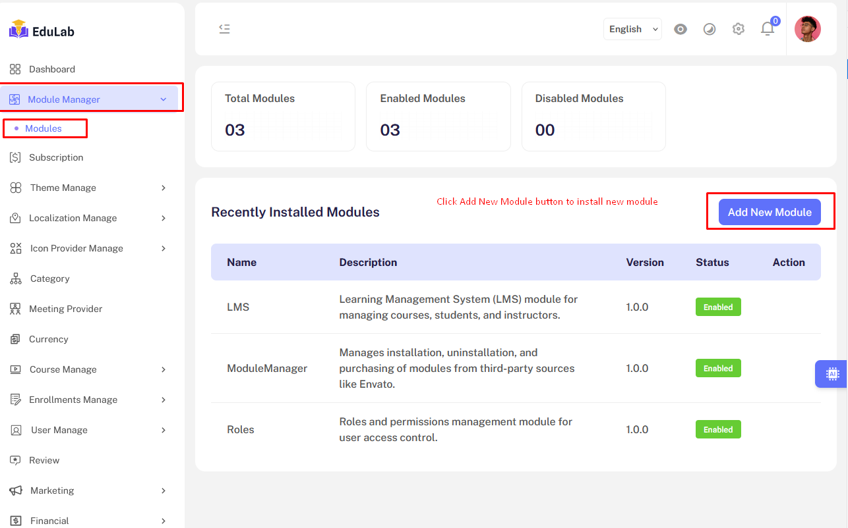Open the Category management page
The height and width of the screenshot is (528, 848).
49,278
